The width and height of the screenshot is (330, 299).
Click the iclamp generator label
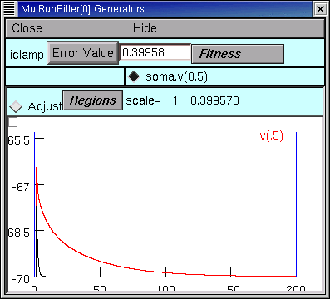click(27, 55)
